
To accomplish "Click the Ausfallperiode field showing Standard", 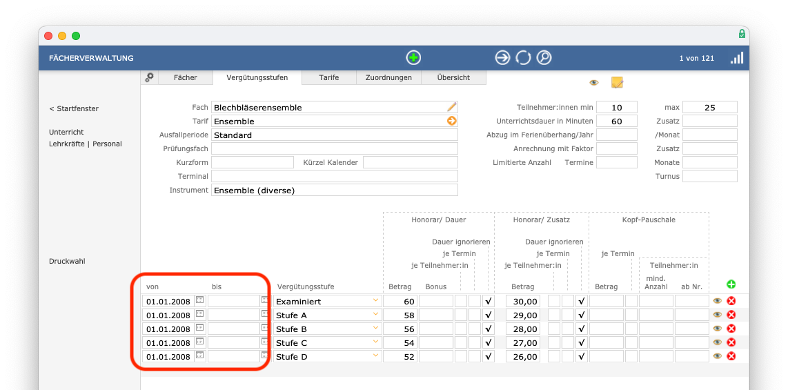I will pyautogui.click(x=335, y=135).
